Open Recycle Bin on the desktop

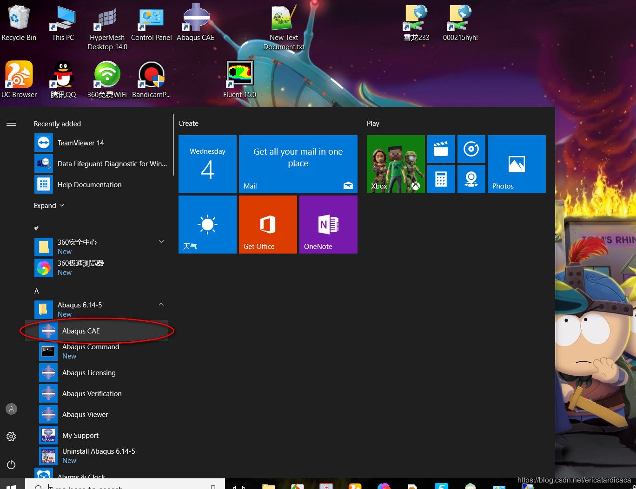pos(19,23)
